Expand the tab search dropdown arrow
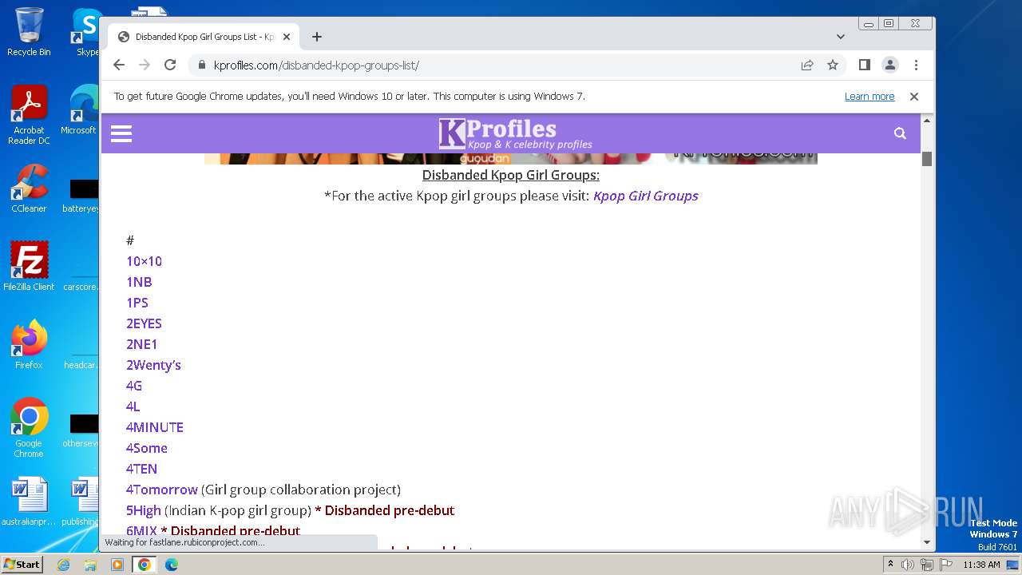The image size is (1022, 575). 841,37
